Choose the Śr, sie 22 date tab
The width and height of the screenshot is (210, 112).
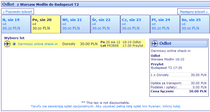[x=105, y=24]
